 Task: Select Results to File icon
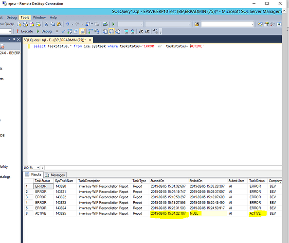pos(118,31)
